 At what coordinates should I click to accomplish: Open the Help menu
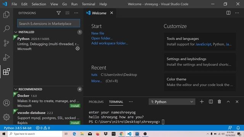point(103,4)
